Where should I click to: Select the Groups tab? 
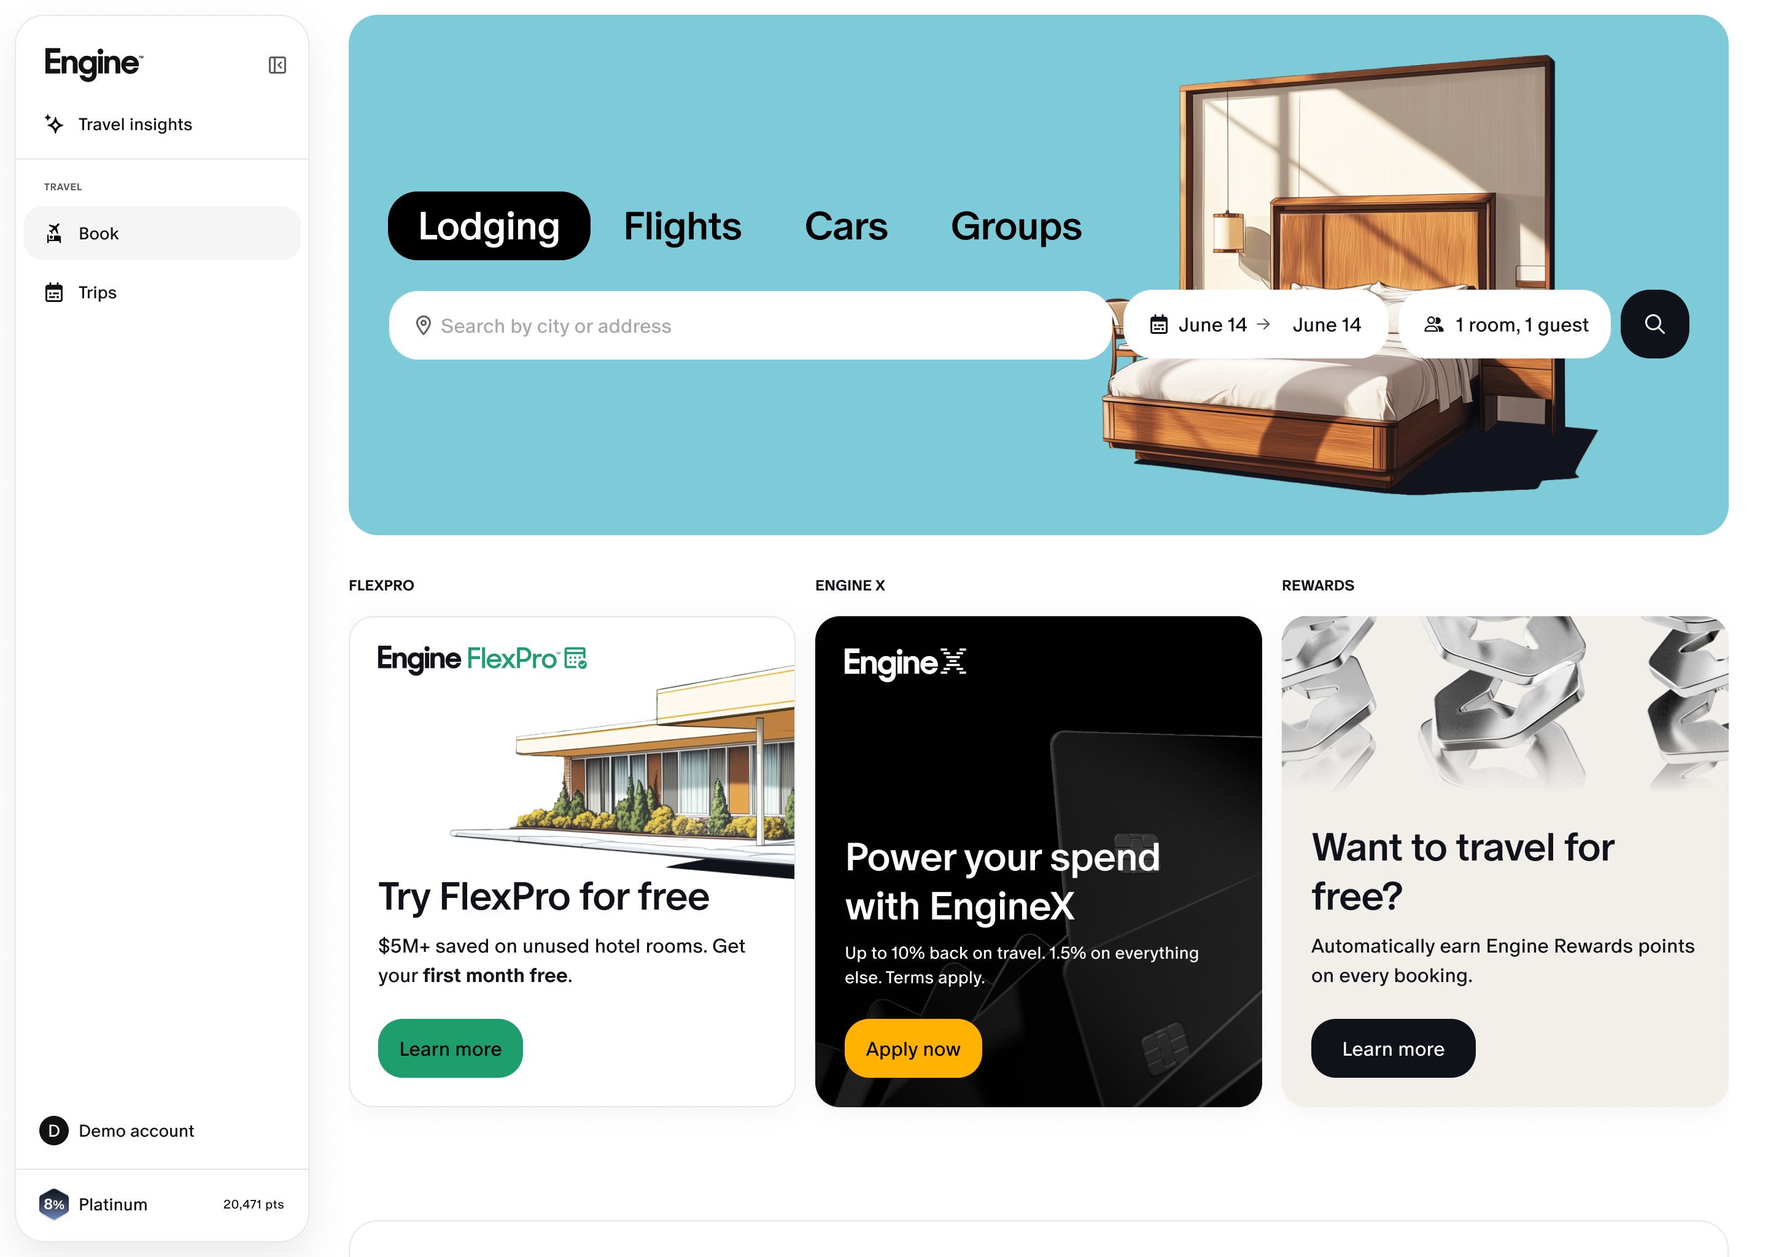coord(1015,226)
